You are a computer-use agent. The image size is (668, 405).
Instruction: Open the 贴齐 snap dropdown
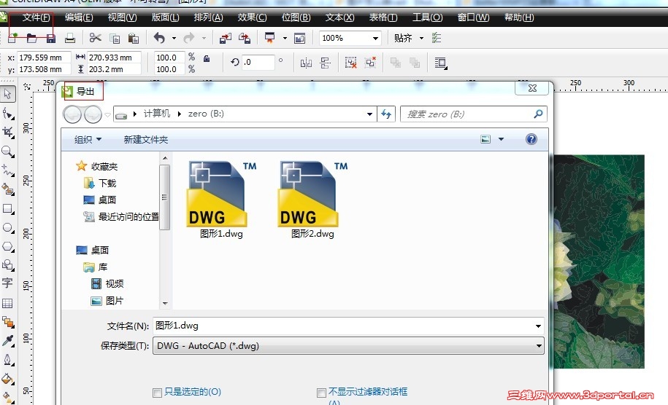coord(421,39)
